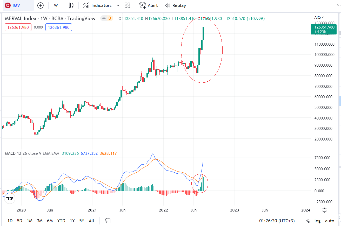Set the date range to 1Y
341x226 pixels.
[x=72, y=221]
